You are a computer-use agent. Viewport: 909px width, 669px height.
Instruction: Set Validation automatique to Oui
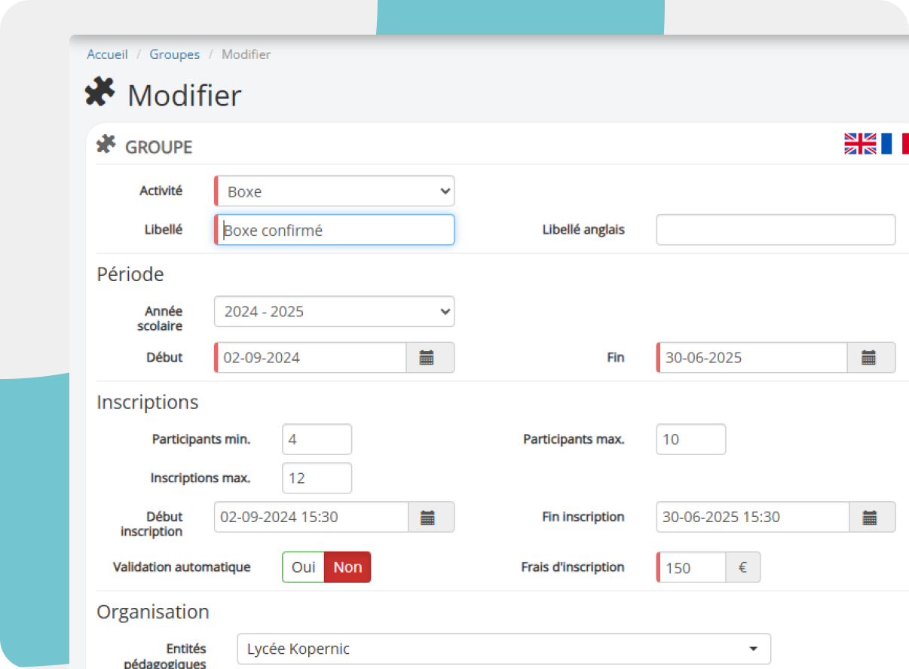[303, 567]
